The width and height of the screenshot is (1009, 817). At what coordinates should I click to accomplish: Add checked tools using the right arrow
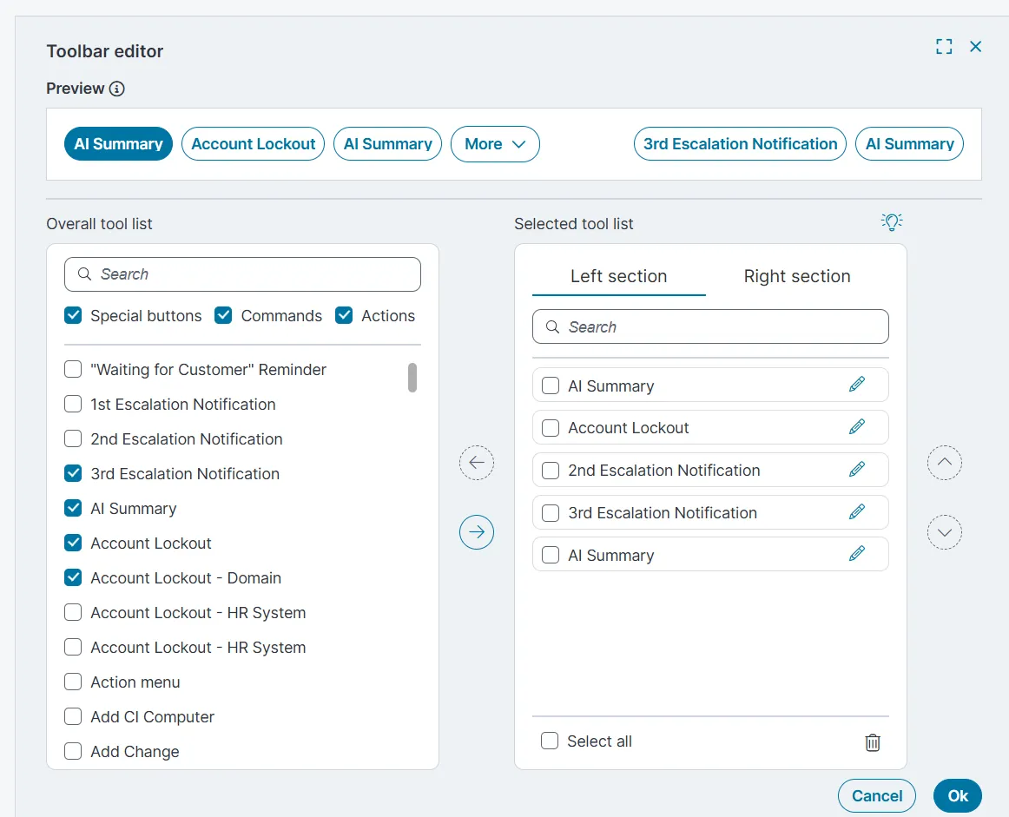[477, 532]
